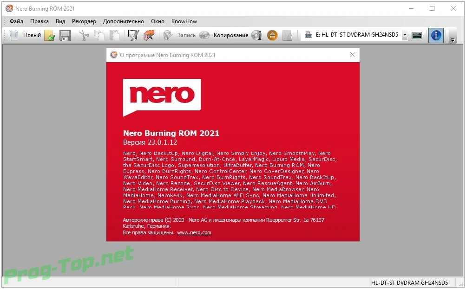
Task: Open the Вид menu
Action: click(60, 21)
